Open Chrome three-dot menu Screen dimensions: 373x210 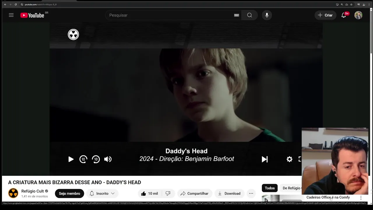pyautogui.click(x=369, y=4)
